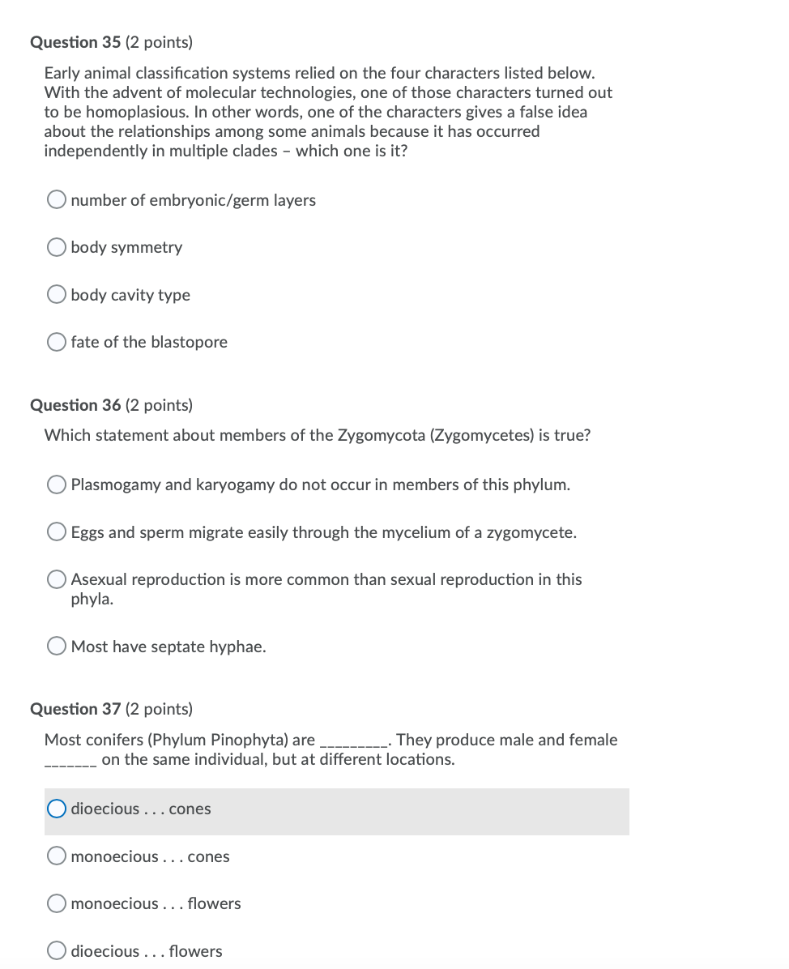Choose "body cavity type" radio button
Viewport: 789px width, 969px height.
pyautogui.click(x=57, y=293)
